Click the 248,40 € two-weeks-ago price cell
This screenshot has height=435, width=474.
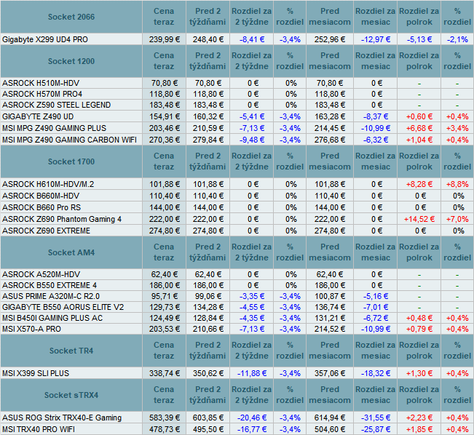[208, 39]
